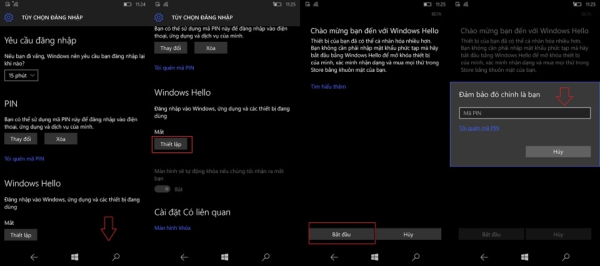The height and width of the screenshot is (266, 600).
Task: Tap Thay đổi on the Yêu cầu đăng nhập screen
Action: [x=21, y=139]
